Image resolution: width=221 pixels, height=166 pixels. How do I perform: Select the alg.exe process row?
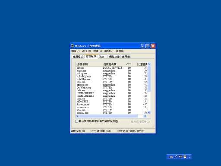point(111,68)
